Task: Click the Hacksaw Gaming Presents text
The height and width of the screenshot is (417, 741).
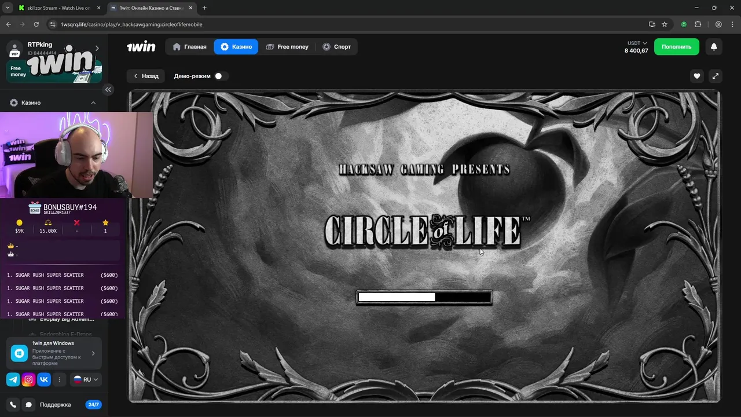Action: pyautogui.click(x=424, y=169)
